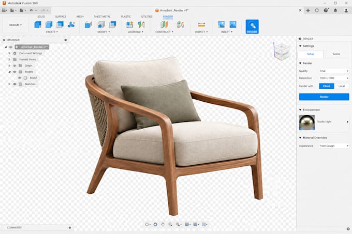Click the first Assemble group icon
The image size is (352, 234).
(129, 24)
